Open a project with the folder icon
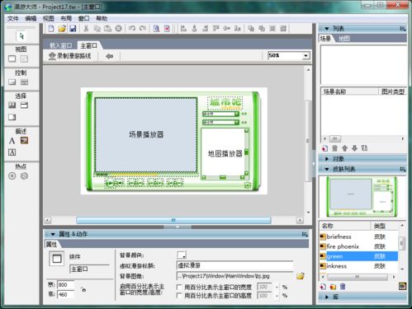The width and height of the screenshot is (412, 309). pos(62,28)
